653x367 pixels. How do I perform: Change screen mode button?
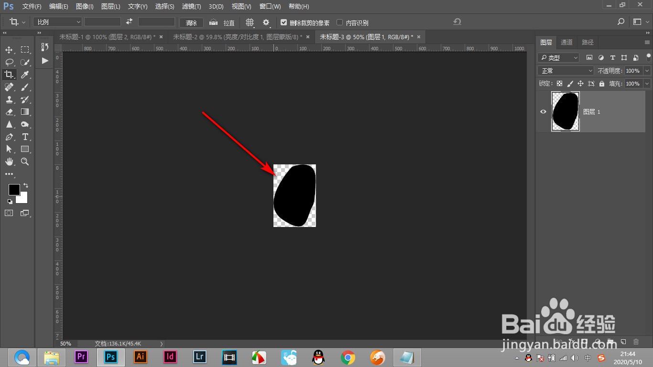pos(25,213)
